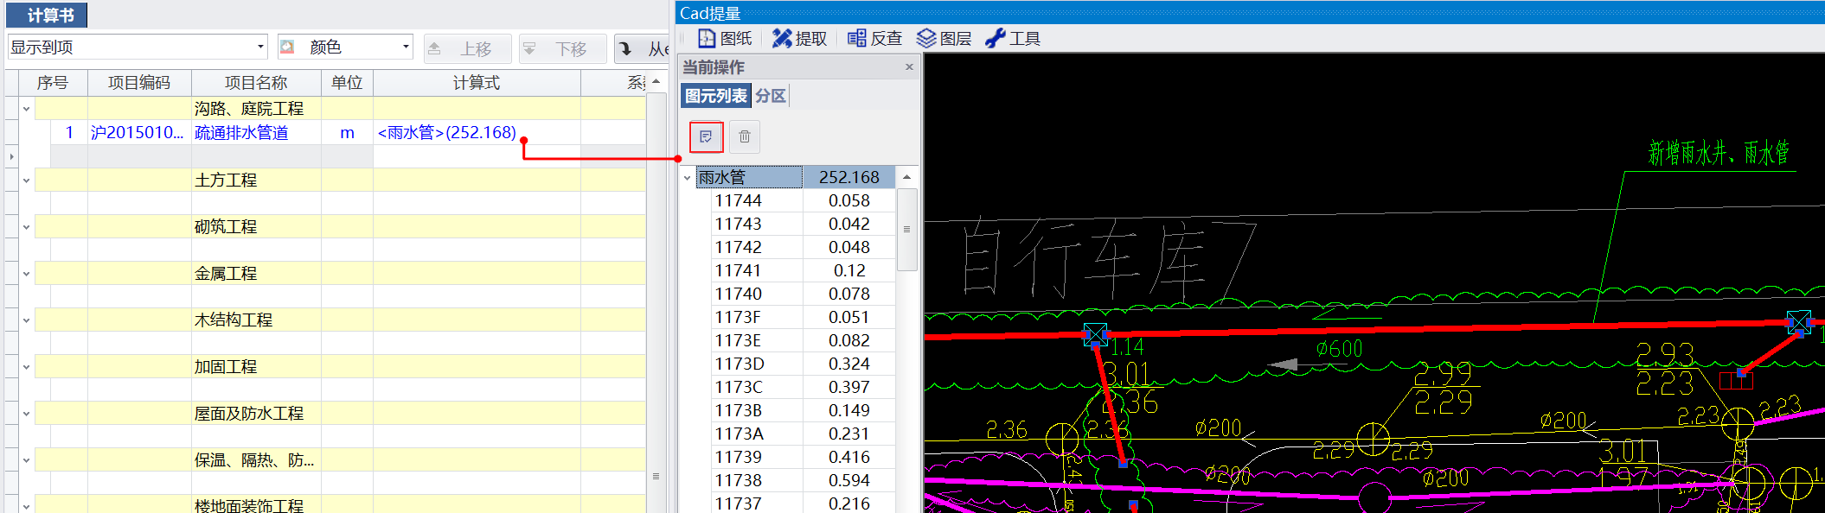
Task: Click the <雨水管>(252.168) formula cell
Action: tap(477, 132)
